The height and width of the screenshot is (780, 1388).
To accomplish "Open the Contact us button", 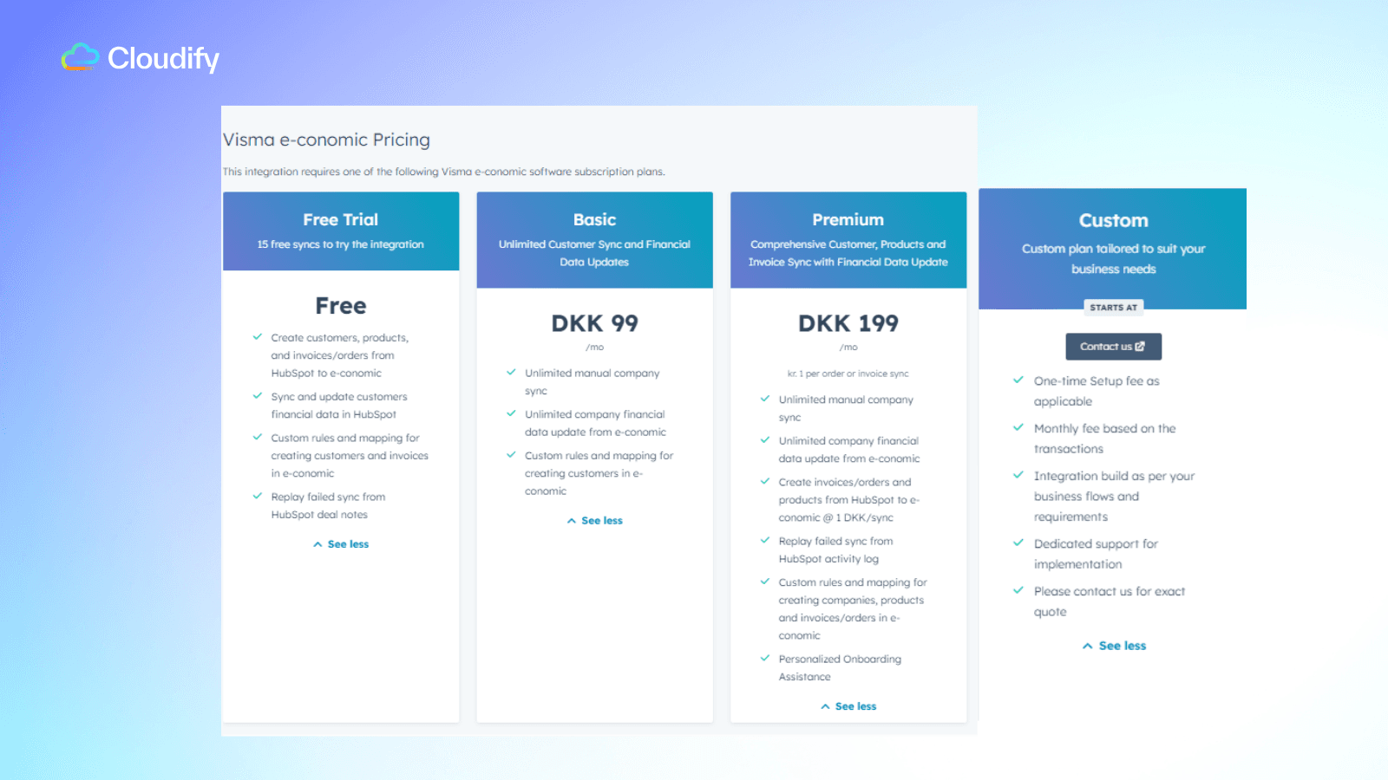I will pyautogui.click(x=1113, y=347).
